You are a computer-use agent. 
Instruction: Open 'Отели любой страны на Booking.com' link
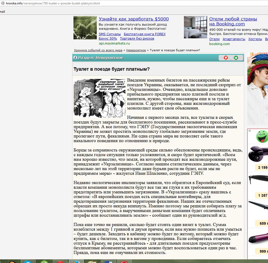coord(233,21)
